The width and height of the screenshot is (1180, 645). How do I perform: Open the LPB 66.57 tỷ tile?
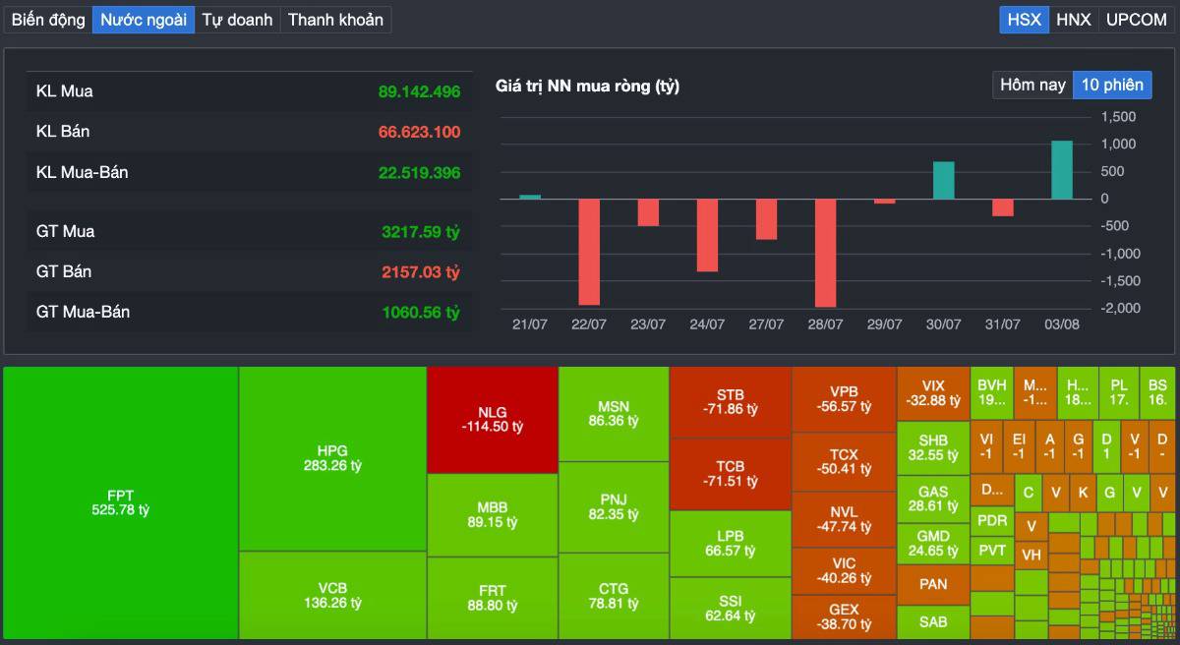click(x=730, y=543)
